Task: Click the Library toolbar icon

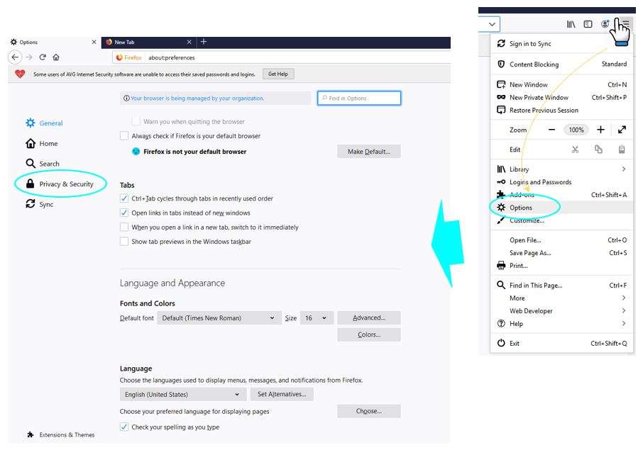Action: pos(571,23)
